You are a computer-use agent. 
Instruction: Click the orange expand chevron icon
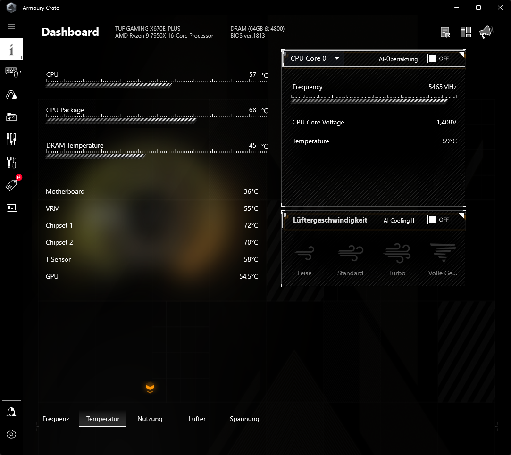coord(150,388)
